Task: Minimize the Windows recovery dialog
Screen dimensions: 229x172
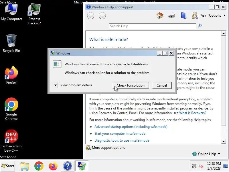Action: tap(159, 53)
